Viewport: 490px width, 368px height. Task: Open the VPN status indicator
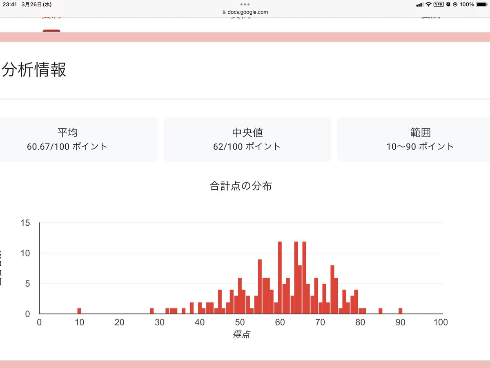[439, 4]
